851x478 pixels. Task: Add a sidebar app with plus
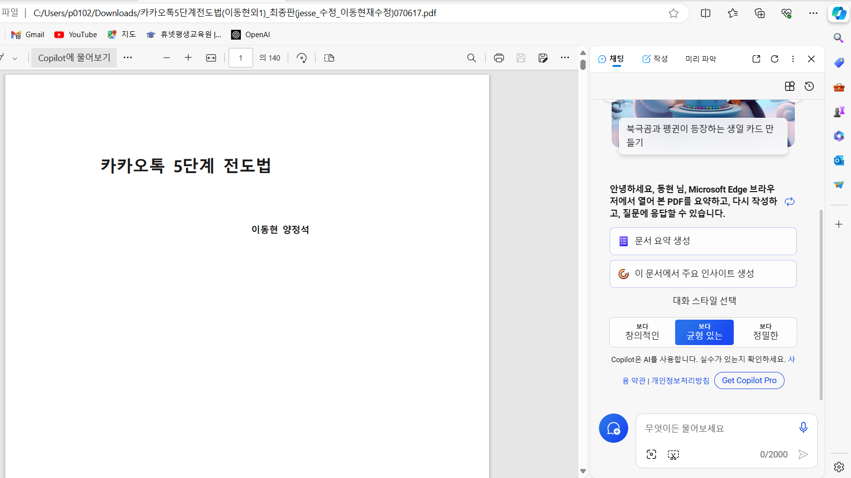pos(839,224)
